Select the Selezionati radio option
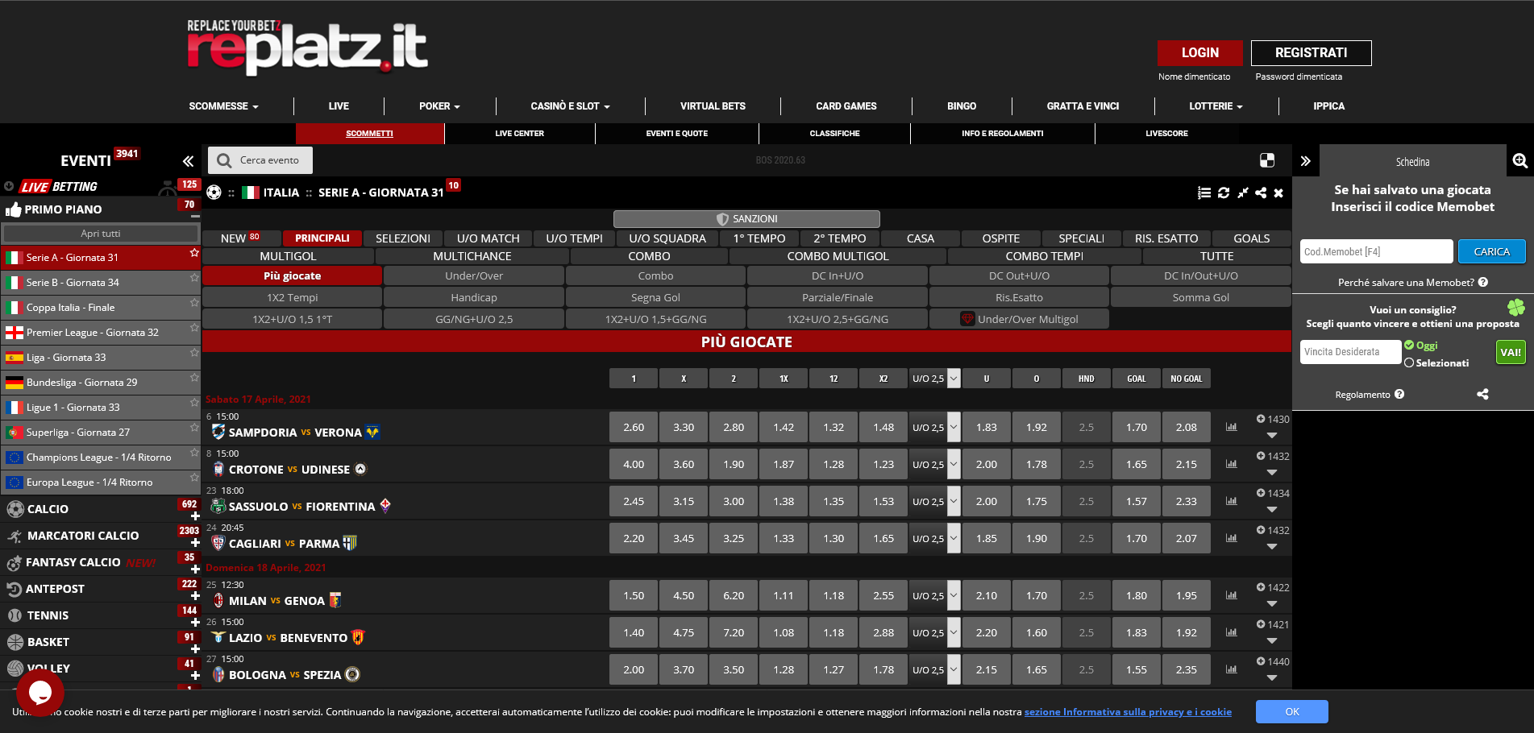Screen dimensions: 1534x733 1409,362
